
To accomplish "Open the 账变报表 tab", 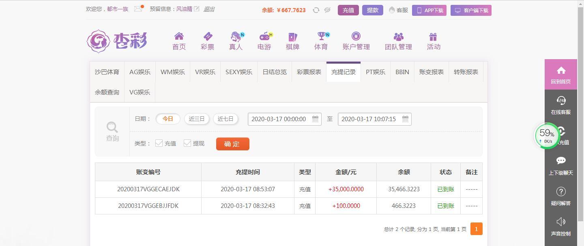I will tap(431, 72).
